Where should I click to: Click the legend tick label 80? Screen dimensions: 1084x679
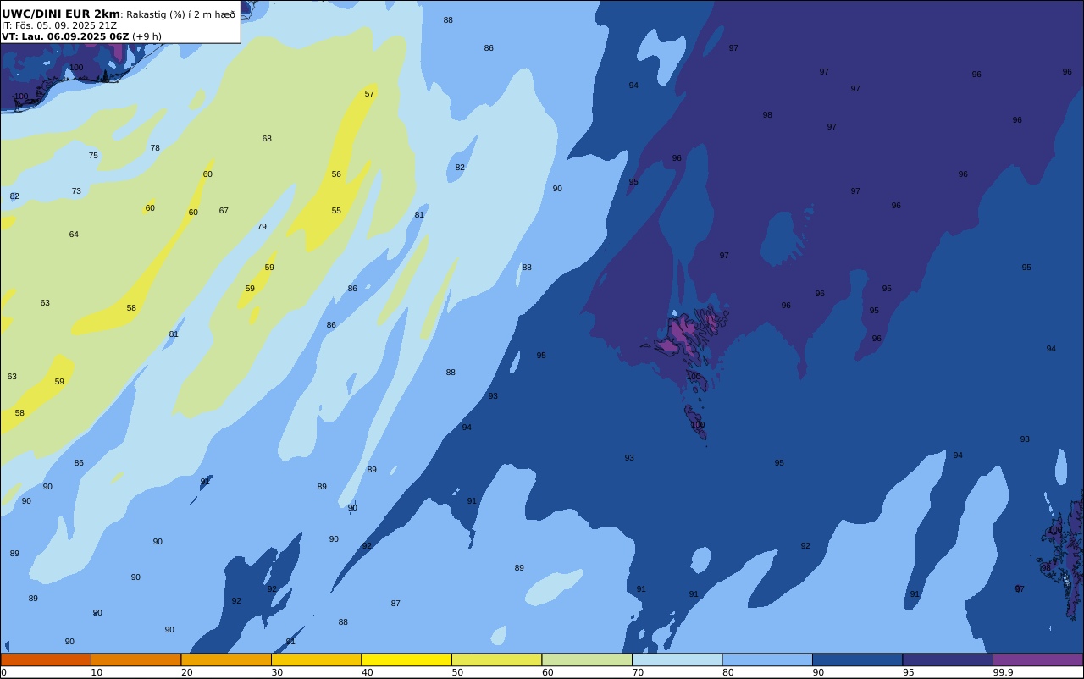[x=727, y=672]
